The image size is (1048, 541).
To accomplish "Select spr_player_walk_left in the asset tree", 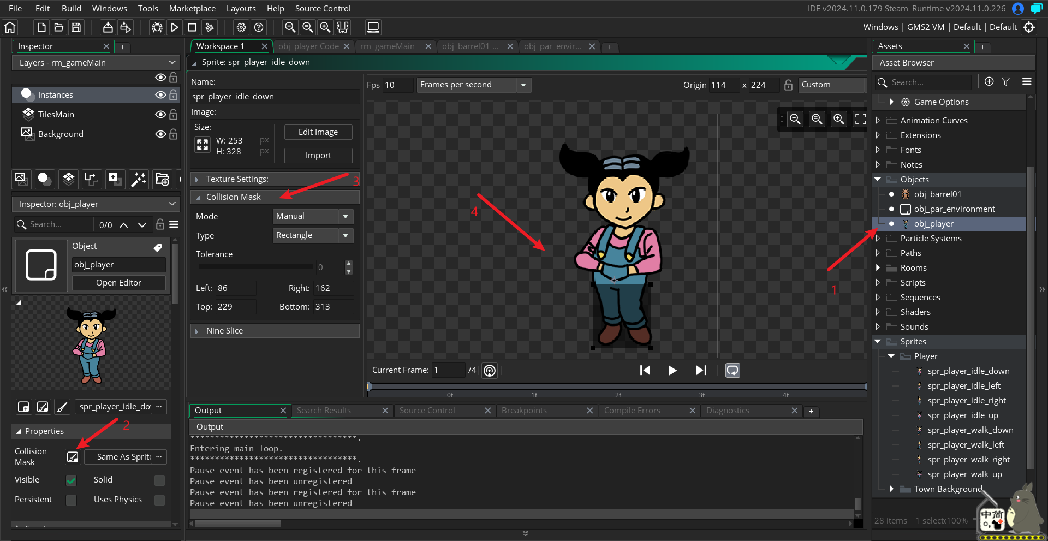I will coord(966,445).
